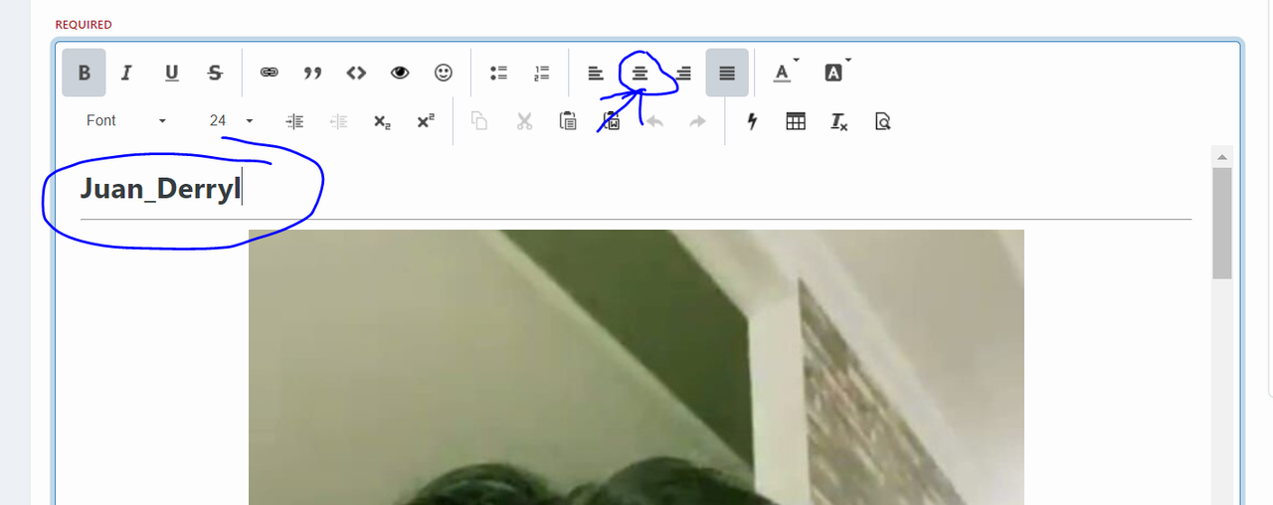Insert a bulleted list
This screenshot has width=1273, height=505.
498,73
